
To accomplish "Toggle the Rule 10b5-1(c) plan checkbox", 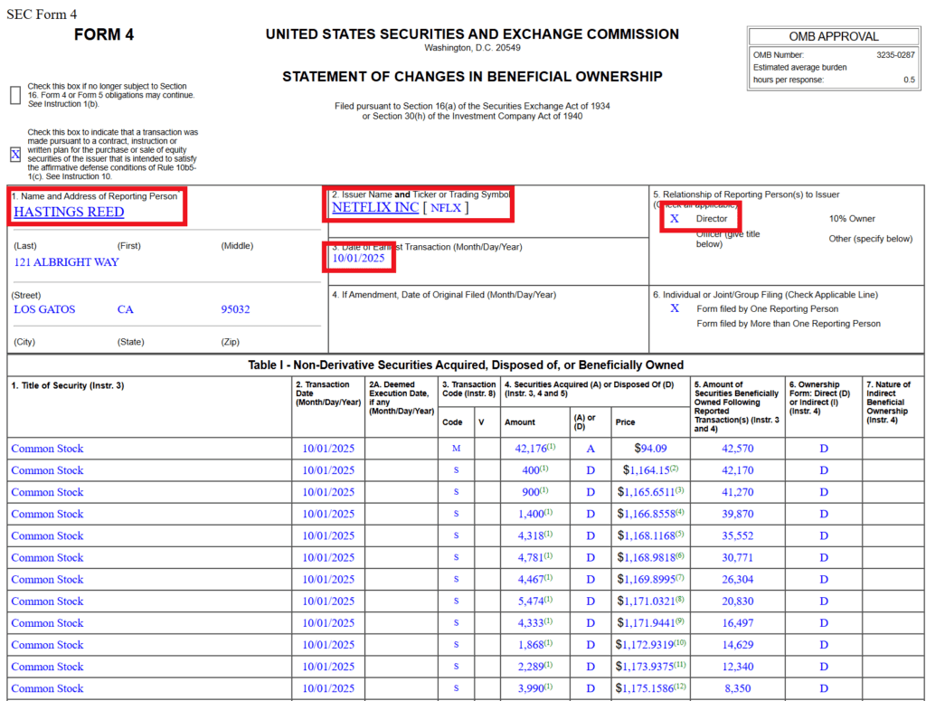I will pos(15,155).
